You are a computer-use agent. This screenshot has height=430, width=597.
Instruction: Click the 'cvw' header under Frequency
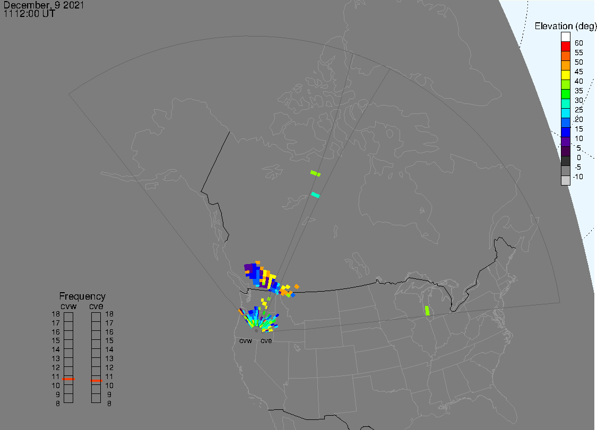68,306
